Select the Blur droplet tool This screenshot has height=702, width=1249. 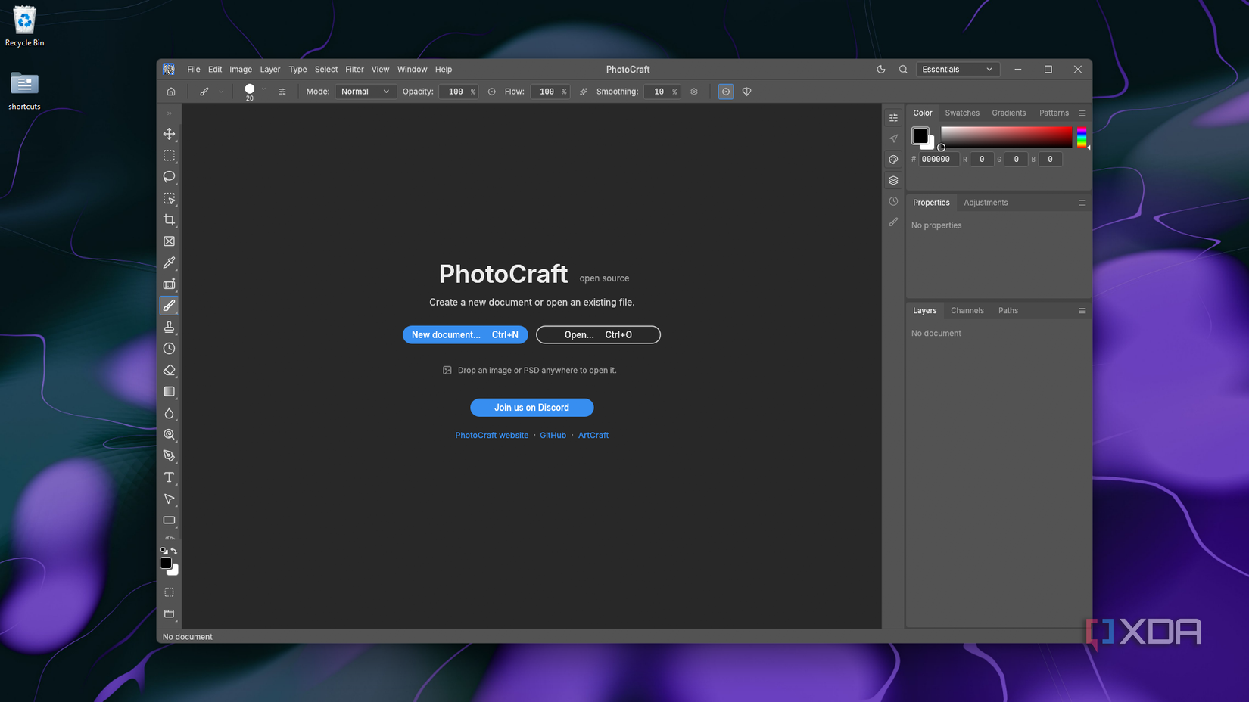point(169,413)
